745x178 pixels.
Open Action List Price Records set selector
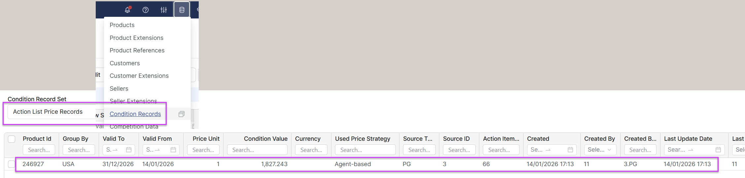coord(50,112)
